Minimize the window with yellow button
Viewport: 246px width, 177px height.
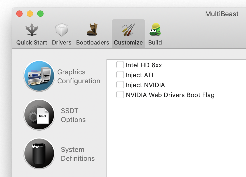pyautogui.click(x=30, y=14)
